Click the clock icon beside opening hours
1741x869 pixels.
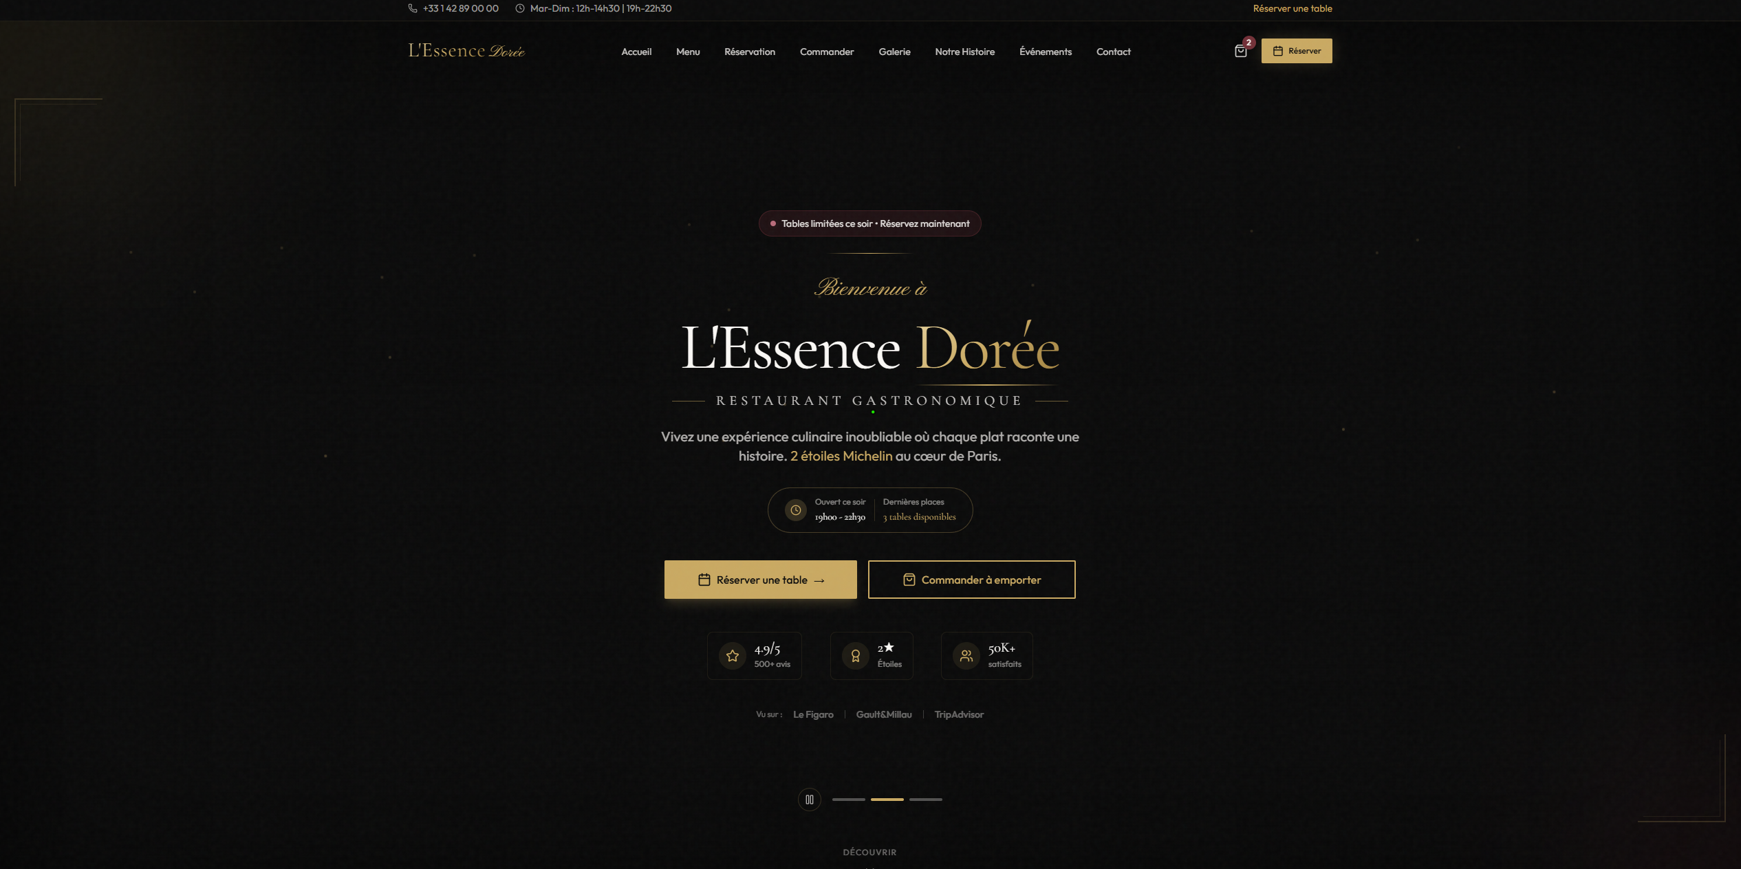(520, 8)
